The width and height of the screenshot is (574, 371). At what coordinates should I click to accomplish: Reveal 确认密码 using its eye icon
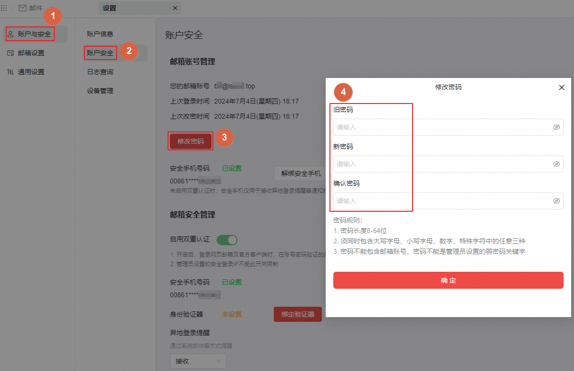(556, 200)
